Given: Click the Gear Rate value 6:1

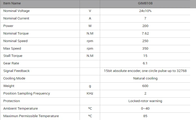Looking at the screenshot, I should [x=145, y=63].
